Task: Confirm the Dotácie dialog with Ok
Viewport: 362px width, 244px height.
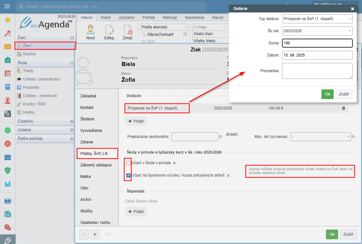Action: coord(327,94)
